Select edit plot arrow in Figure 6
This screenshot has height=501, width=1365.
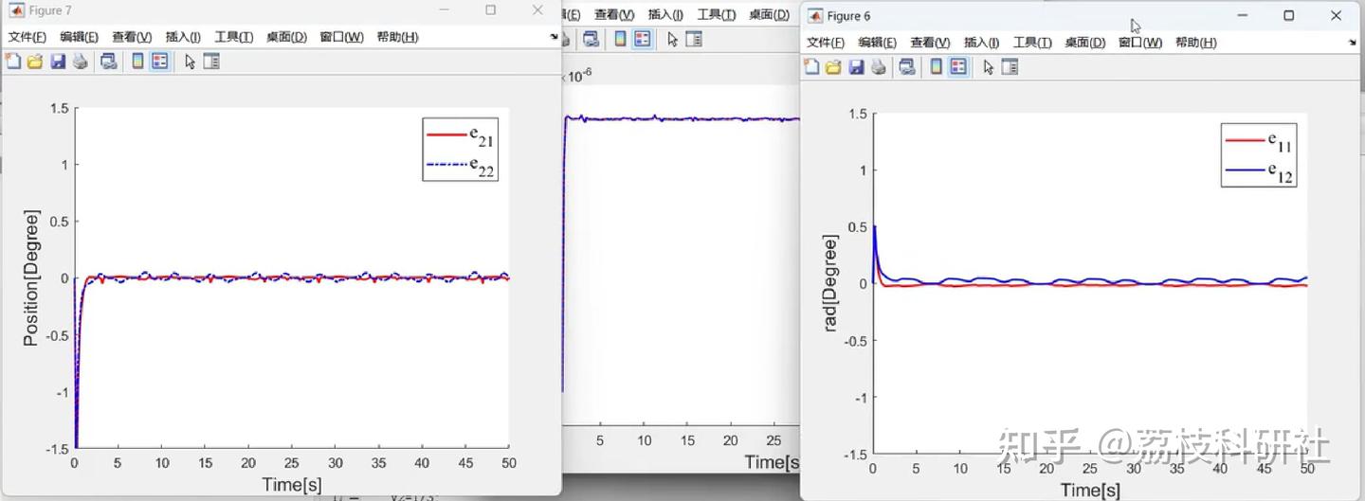pyautogui.click(x=988, y=66)
